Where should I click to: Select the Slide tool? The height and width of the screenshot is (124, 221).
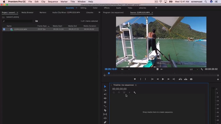coord(105,118)
